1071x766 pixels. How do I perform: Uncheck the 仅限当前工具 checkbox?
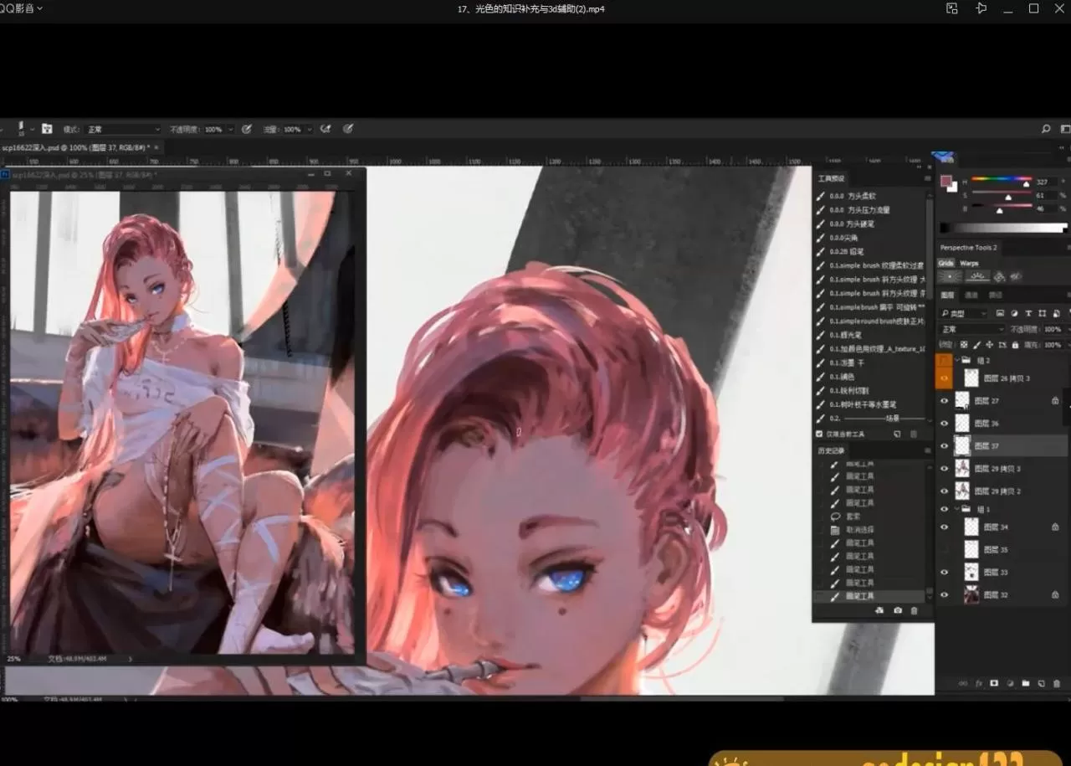click(x=819, y=434)
